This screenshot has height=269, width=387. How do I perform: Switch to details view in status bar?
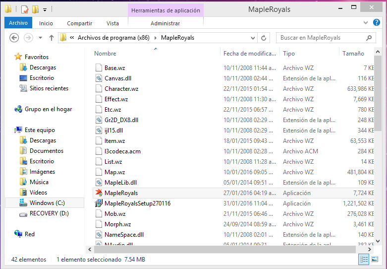pos(364,260)
